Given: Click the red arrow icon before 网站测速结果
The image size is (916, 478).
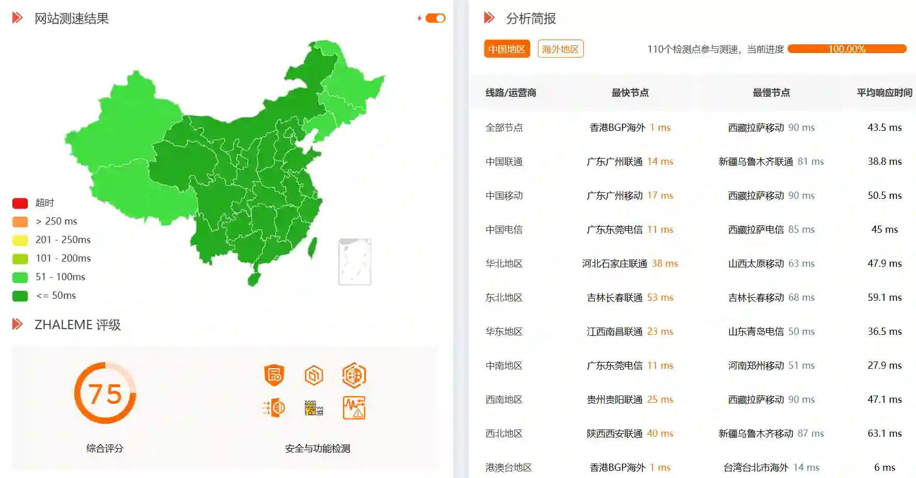Looking at the screenshot, I should point(18,18).
